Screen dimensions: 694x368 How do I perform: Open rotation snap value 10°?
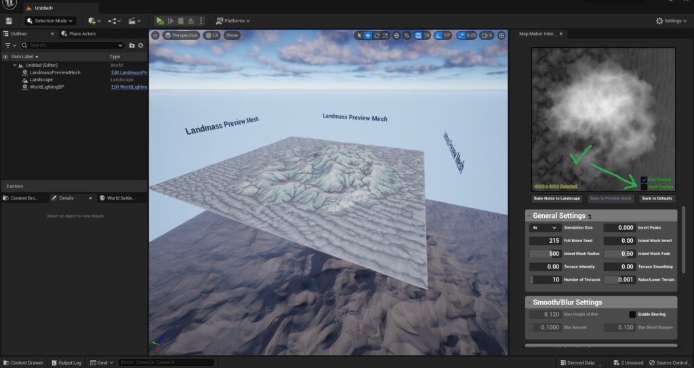(447, 35)
